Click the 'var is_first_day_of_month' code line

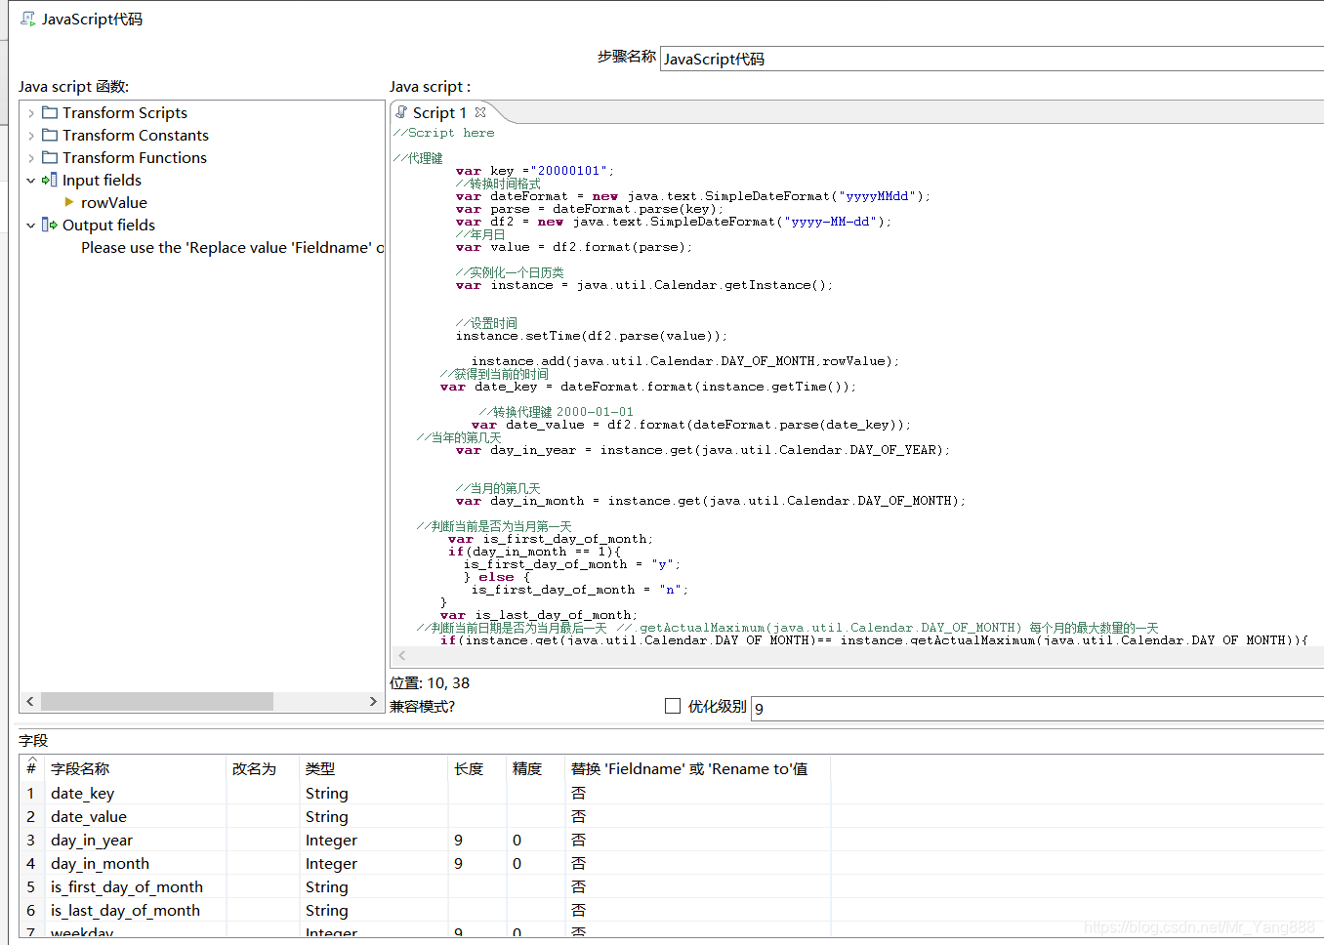point(551,539)
